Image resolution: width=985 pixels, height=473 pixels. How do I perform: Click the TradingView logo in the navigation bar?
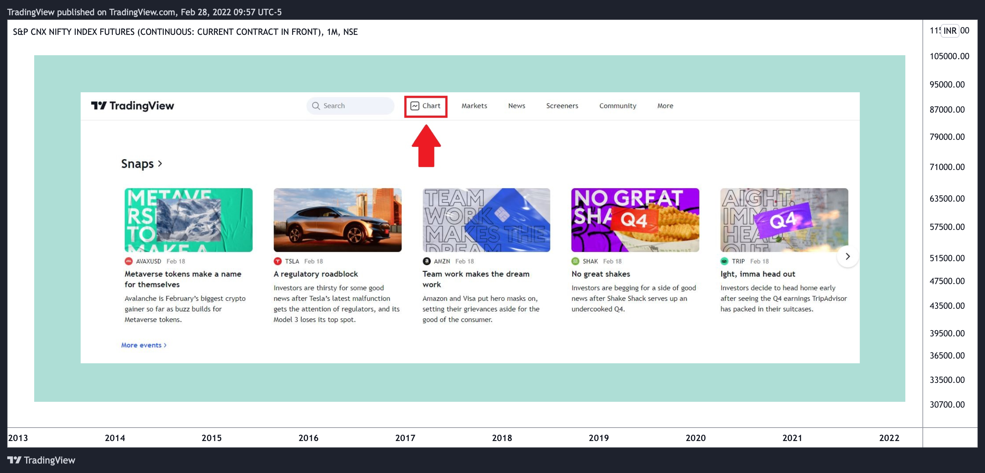click(x=132, y=106)
